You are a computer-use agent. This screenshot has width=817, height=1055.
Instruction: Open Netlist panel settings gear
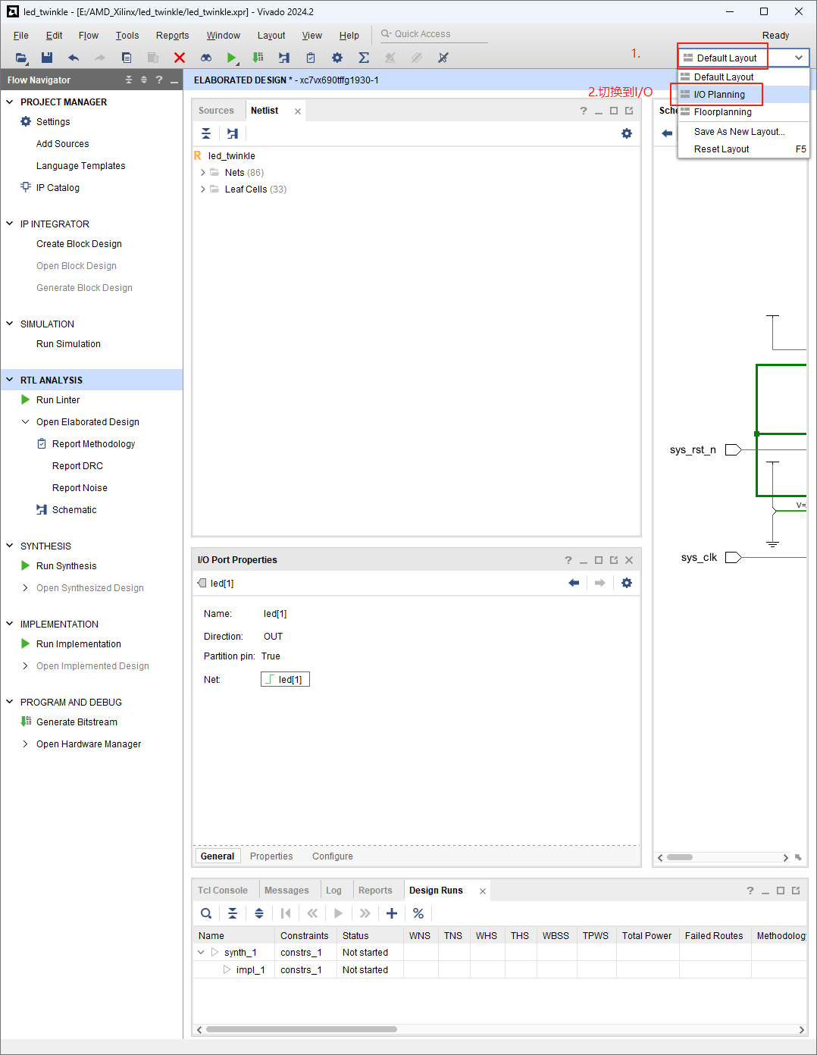[x=627, y=133]
